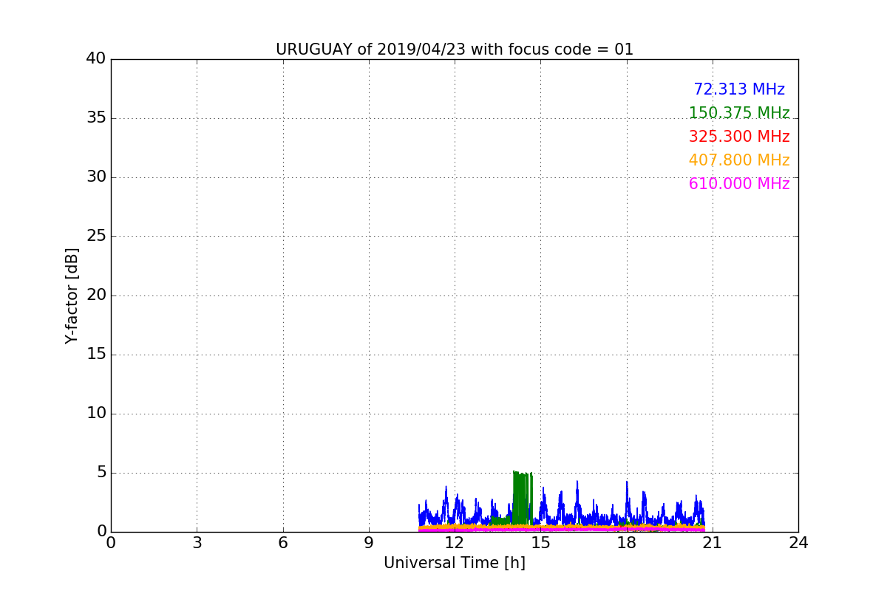Click x-axis tick label 12
The image size is (887, 591).
455,543
